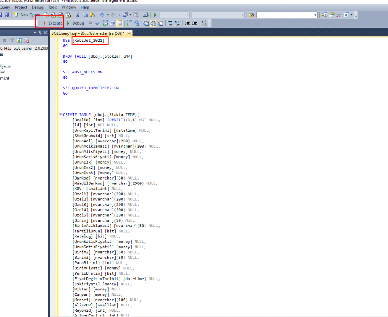Place cursor in KobiJet_2021 database name

click(88, 40)
